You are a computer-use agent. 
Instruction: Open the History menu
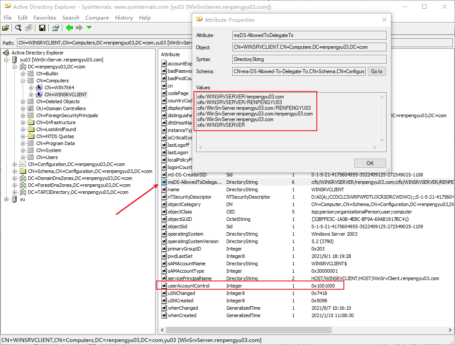click(x=124, y=18)
